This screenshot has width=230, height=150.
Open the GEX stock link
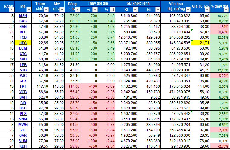pos(23,81)
